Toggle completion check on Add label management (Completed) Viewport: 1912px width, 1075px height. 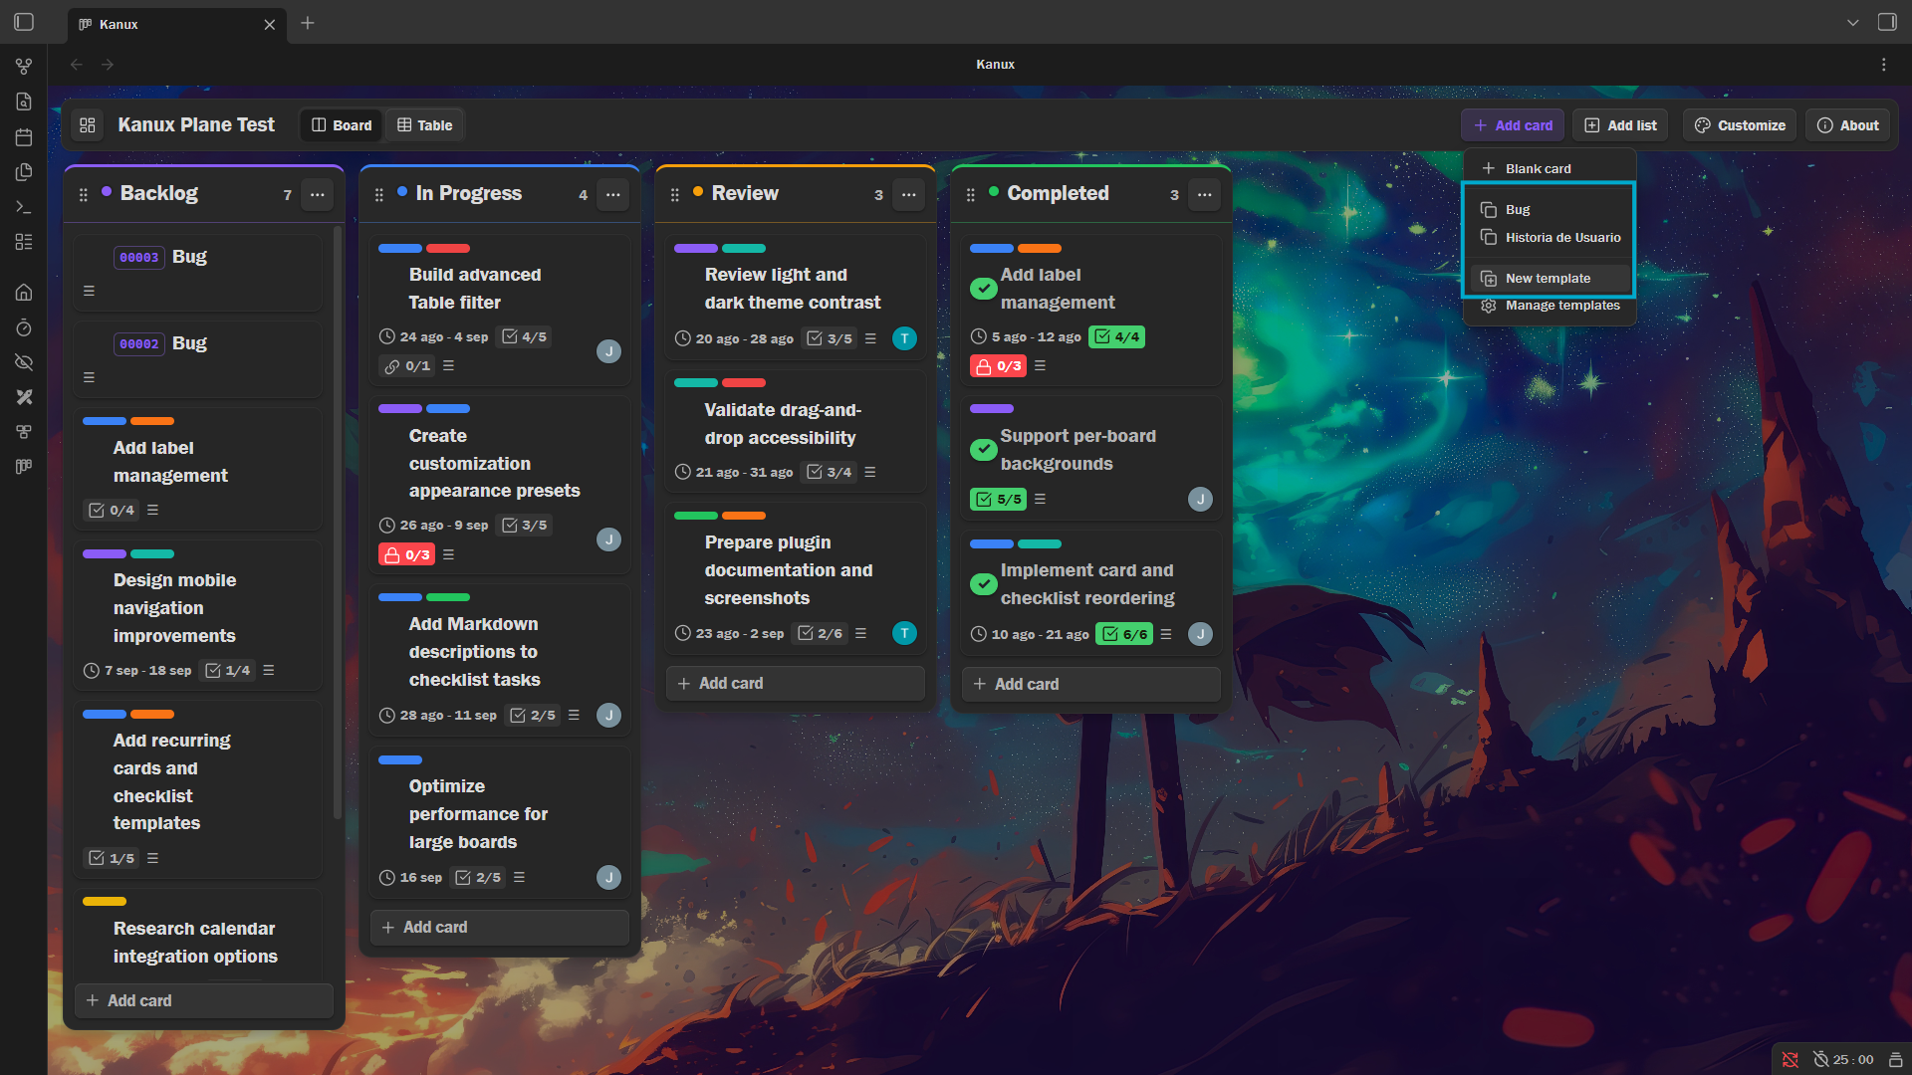click(983, 289)
